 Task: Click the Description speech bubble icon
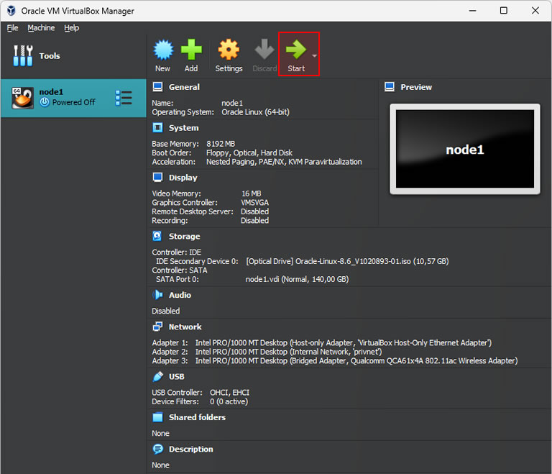pyautogui.click(x=157, y=449)
